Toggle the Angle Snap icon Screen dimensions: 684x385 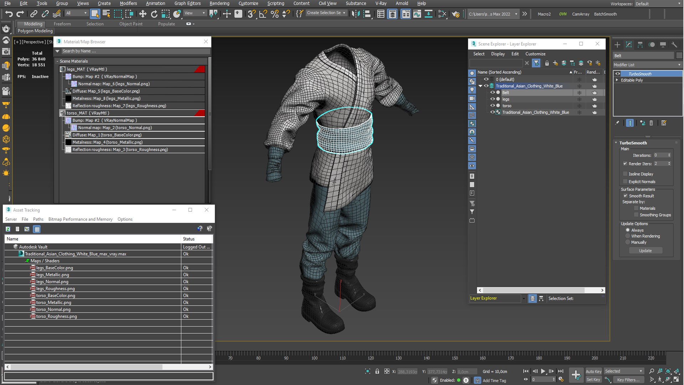pyautogui.click(x=263, y=14)
